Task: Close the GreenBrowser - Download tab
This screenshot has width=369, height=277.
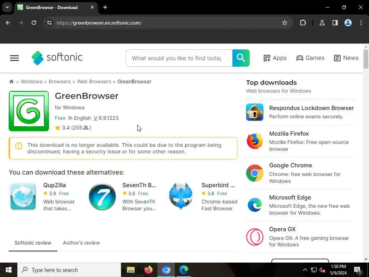Action: tap(92, 7)
